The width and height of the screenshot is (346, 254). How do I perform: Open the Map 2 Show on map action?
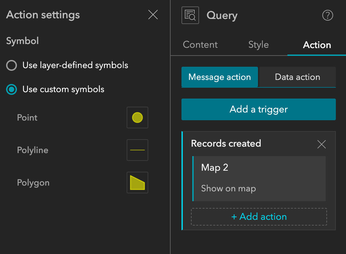259,178
